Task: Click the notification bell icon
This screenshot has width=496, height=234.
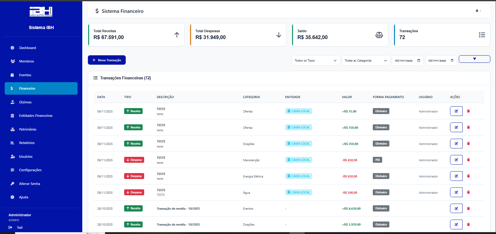Action: coord(477,11)
